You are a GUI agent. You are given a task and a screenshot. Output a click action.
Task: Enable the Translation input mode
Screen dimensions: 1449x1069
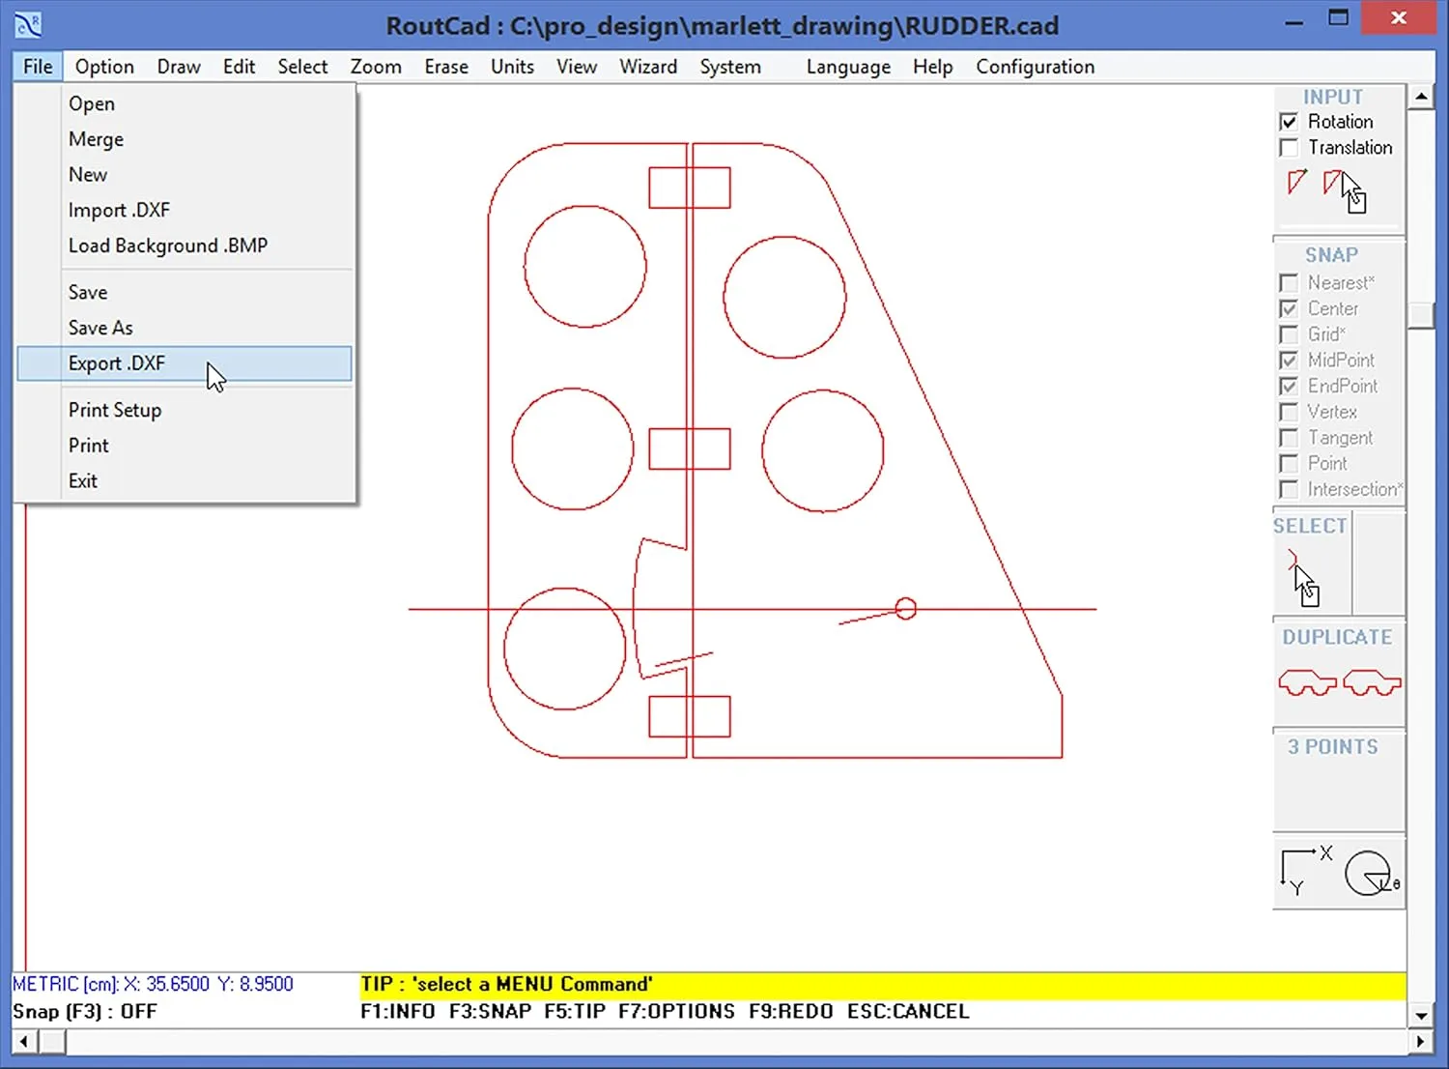[1289, 147]
